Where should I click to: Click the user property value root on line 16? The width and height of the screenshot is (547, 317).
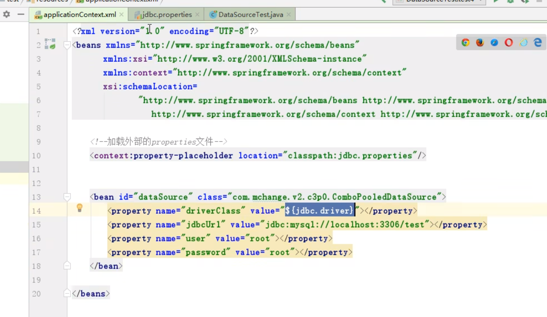(x=260, y=238)
